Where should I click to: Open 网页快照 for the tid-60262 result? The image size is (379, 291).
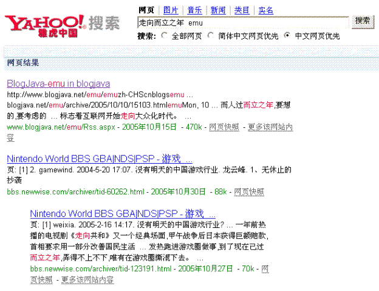[x=249, y=192]
